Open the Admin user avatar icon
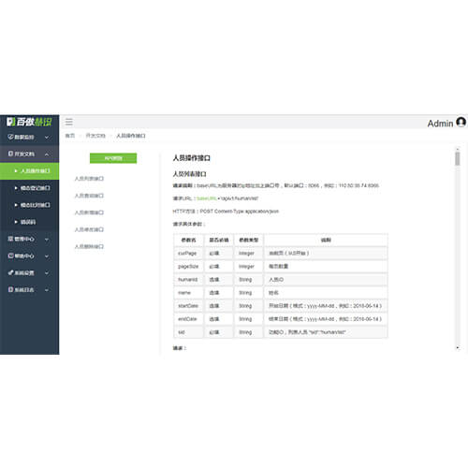This screenshot has width=468, height=468. [x=461, y=122]
